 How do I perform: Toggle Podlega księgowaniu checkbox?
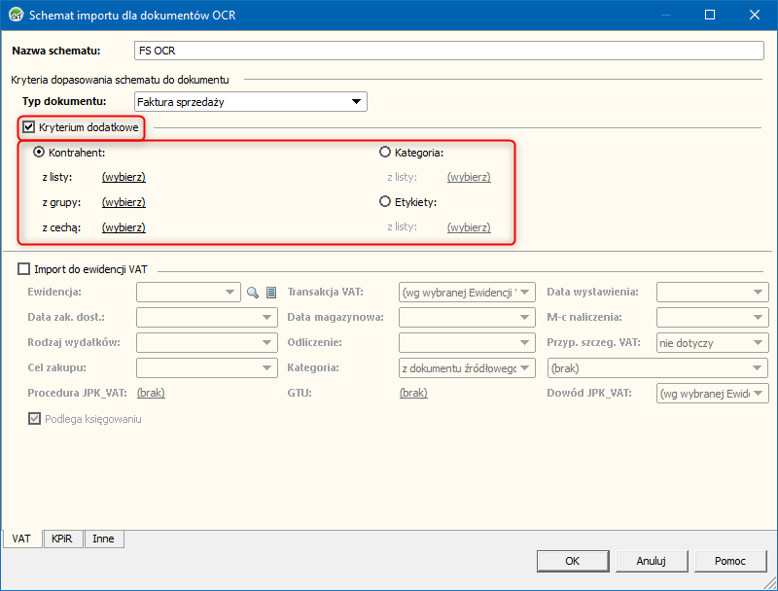click(34, 419)
